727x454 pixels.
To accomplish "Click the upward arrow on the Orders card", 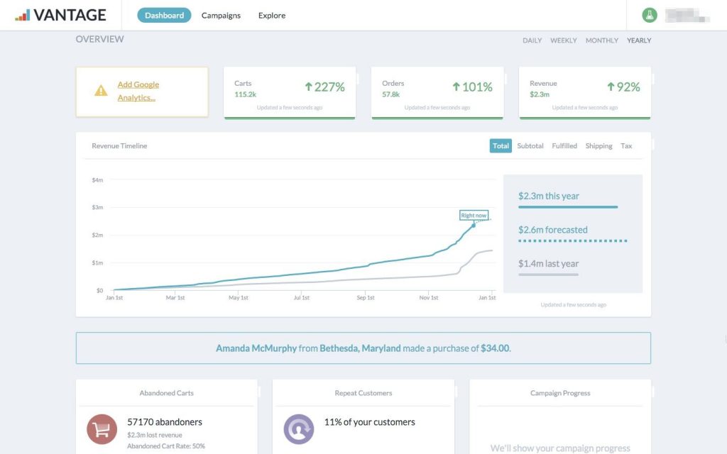I will tap(459, 87).
